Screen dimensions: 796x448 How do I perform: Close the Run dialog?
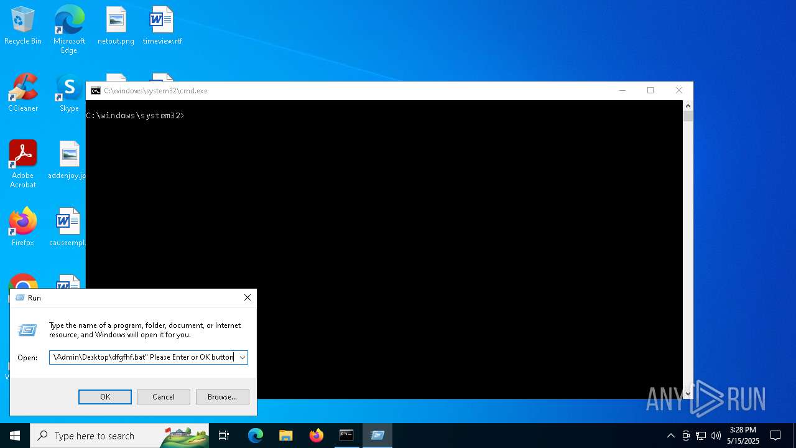pos(248,298)
